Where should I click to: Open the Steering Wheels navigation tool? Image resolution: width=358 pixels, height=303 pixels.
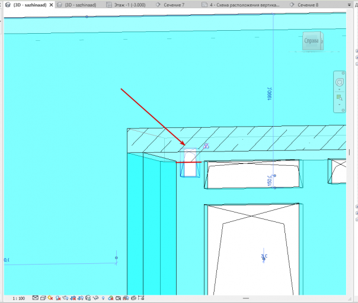[340, 82]
